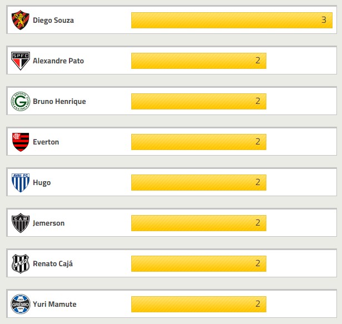Click the Goiás crest beside Bruno Henrique

click(x=21, y=102)
